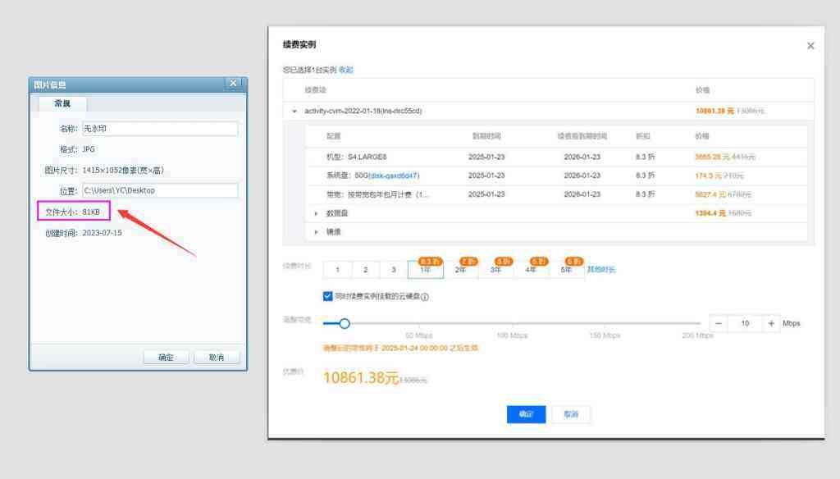The height and width of the screenshot is (479, 840).
Task: Switch to the 常规 tab
Action: [x=62, y=104]
